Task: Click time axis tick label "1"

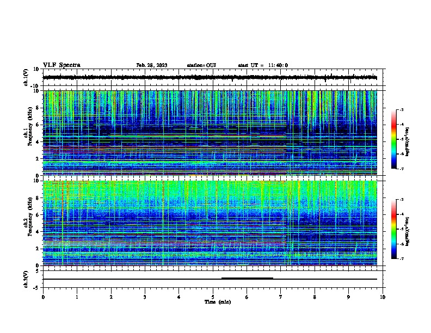Action: coord(77,297)
